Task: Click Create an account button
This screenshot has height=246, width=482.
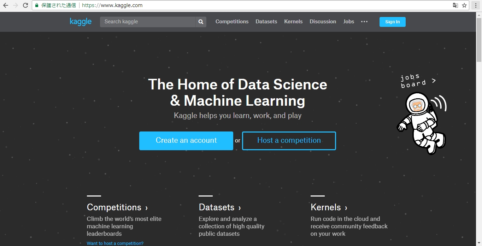Action: point(186,141)
